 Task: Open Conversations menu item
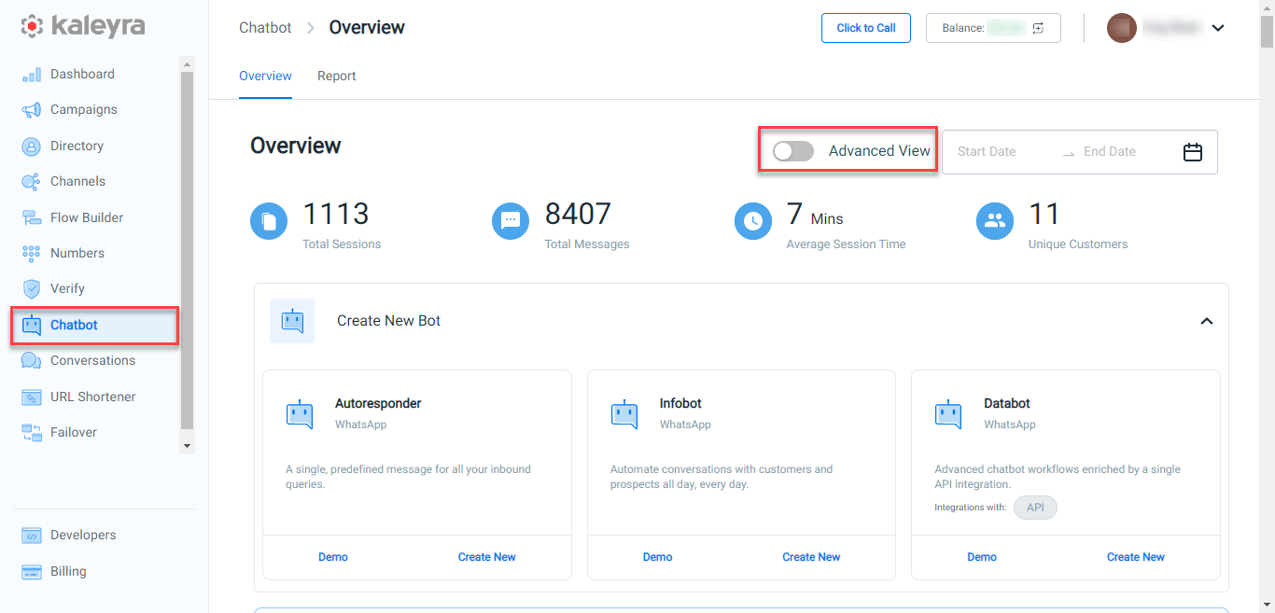(94, 361)
